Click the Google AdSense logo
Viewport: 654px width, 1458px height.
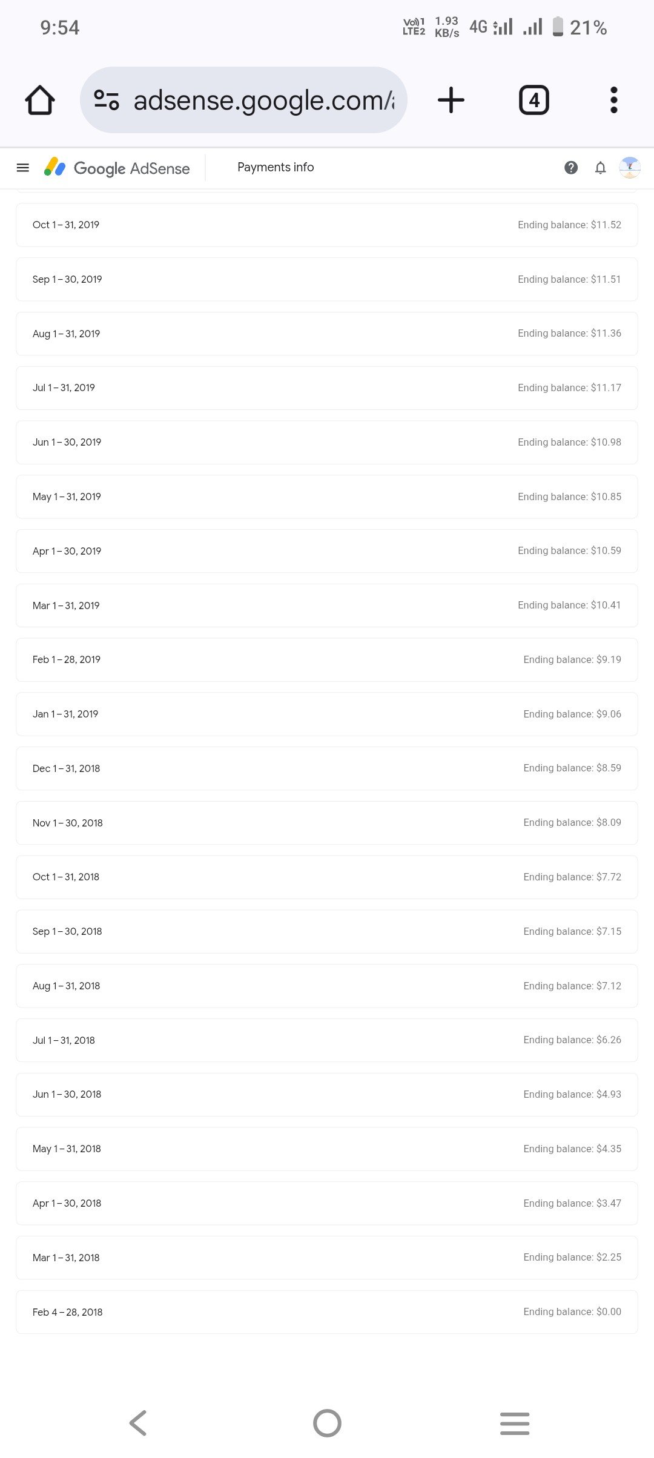[x=117, y=168]
